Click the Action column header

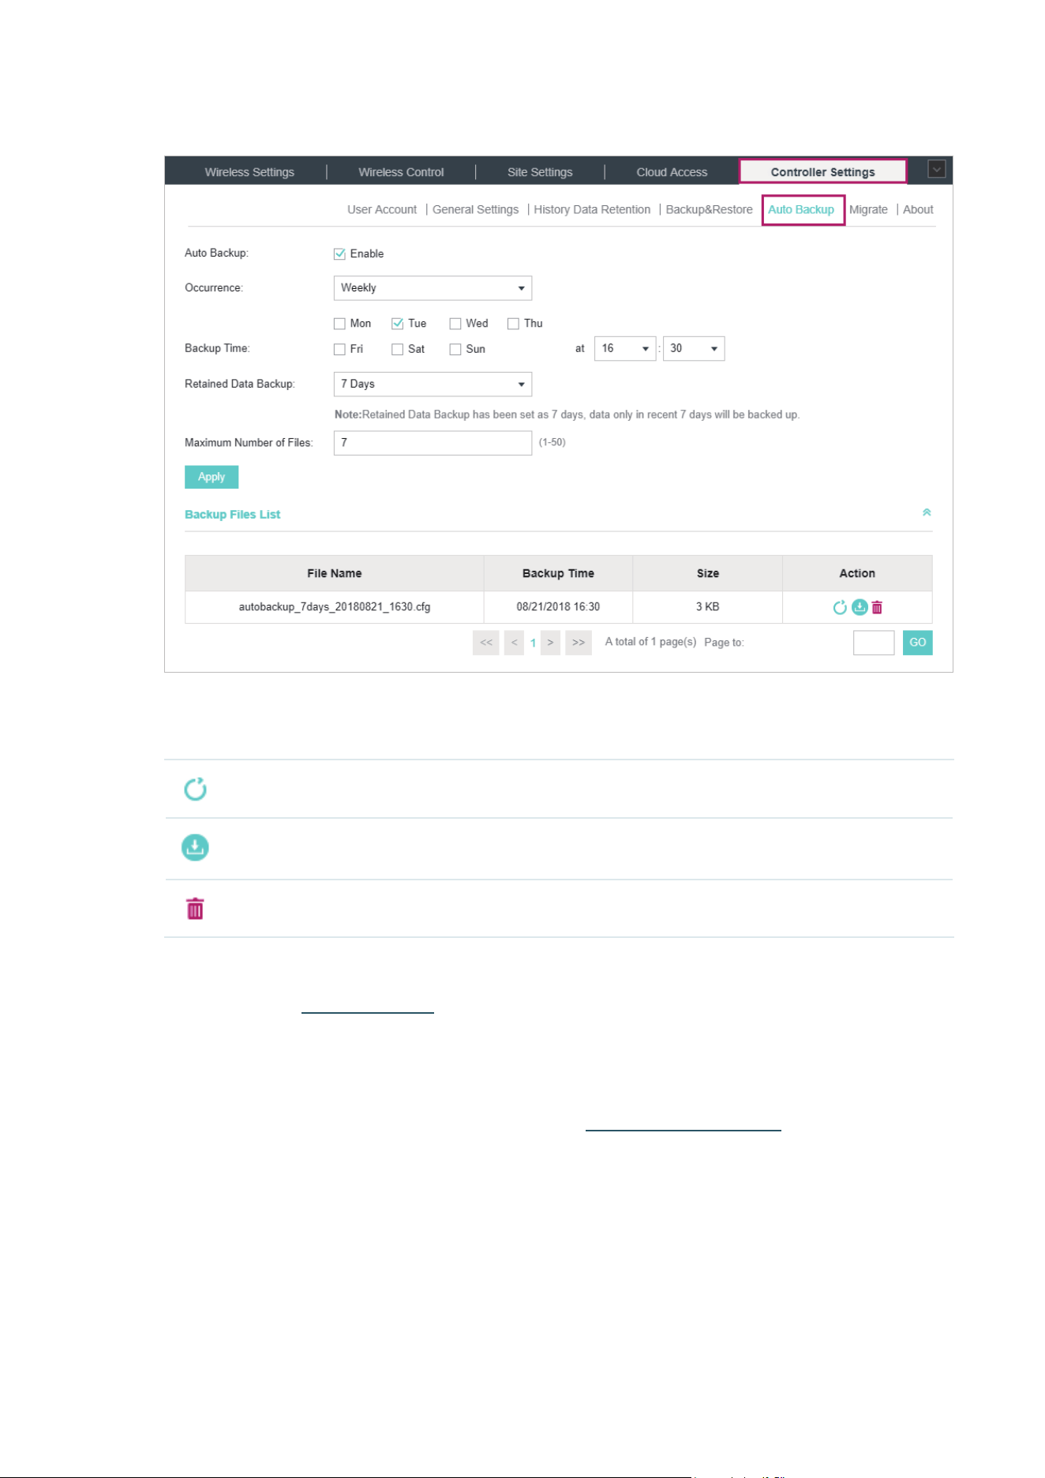tap(857, 573)
